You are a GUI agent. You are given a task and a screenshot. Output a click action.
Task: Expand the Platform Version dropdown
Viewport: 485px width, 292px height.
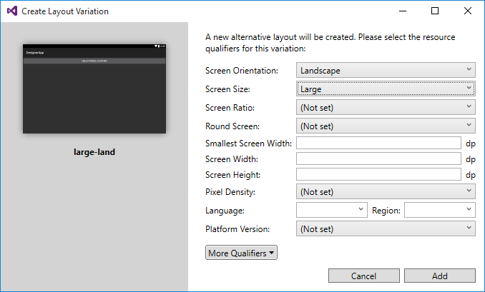[386, 228]
